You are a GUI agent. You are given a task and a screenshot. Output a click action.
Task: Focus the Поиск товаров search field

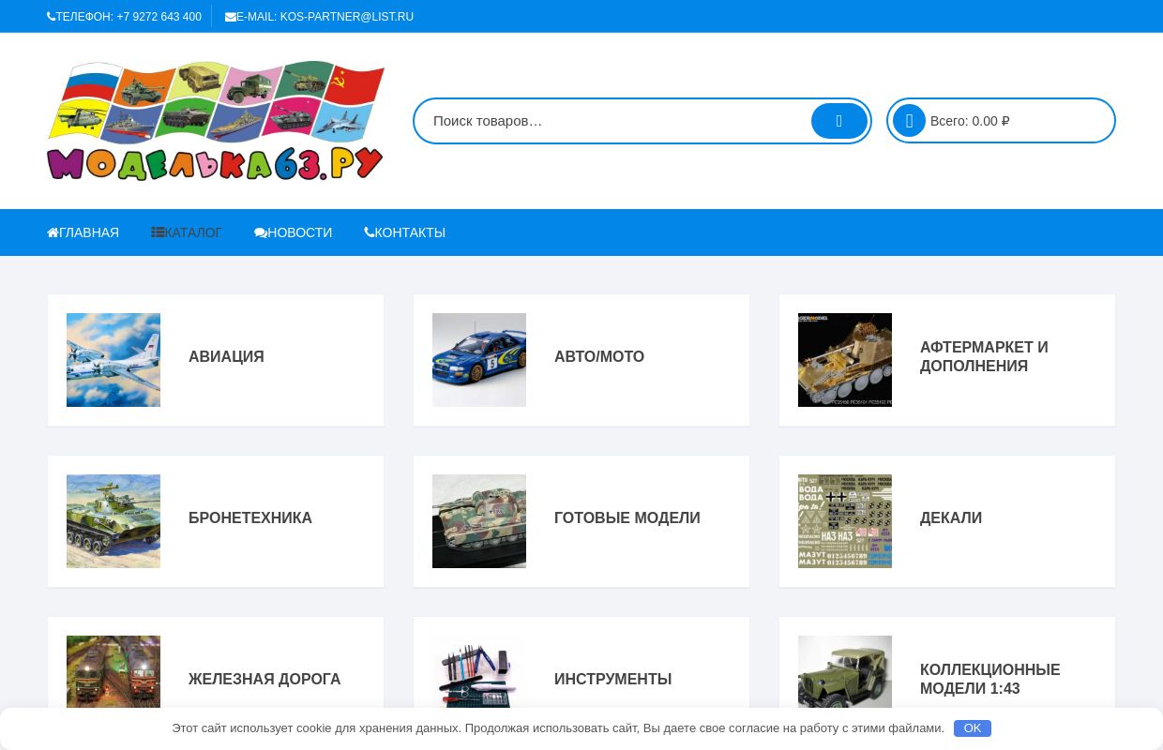tap(614, 121)
